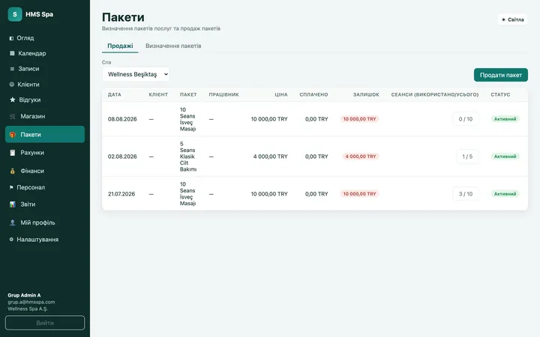Click the Записи list icon
This screenshot has width=540, height=337.
pyautogui.click(x=12, y=69)
